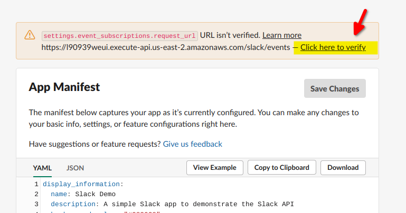Image resolution: width=406 pixels, height=213 pixels.
Task: Click here to verify the request URL
Action: pos(333,47)
